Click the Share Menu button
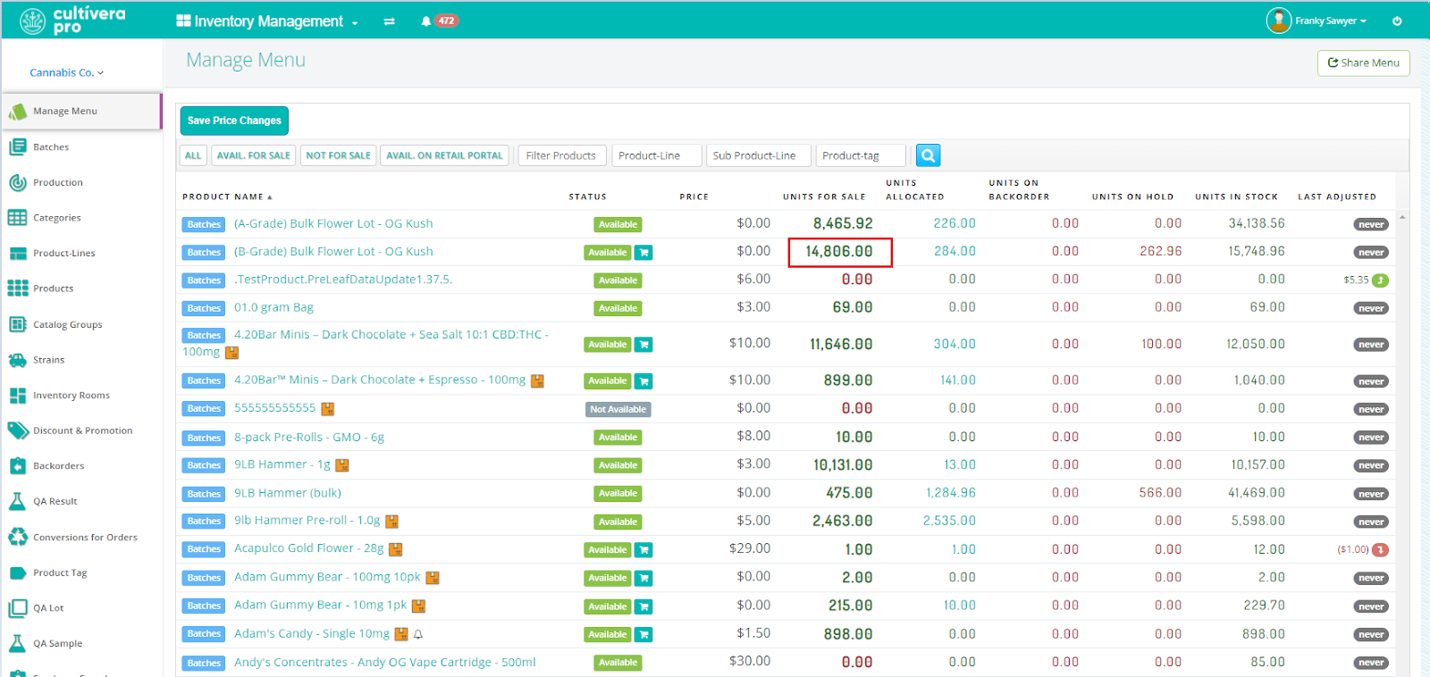This screenshot has width=1430, height=677. tap(1363, 63)
